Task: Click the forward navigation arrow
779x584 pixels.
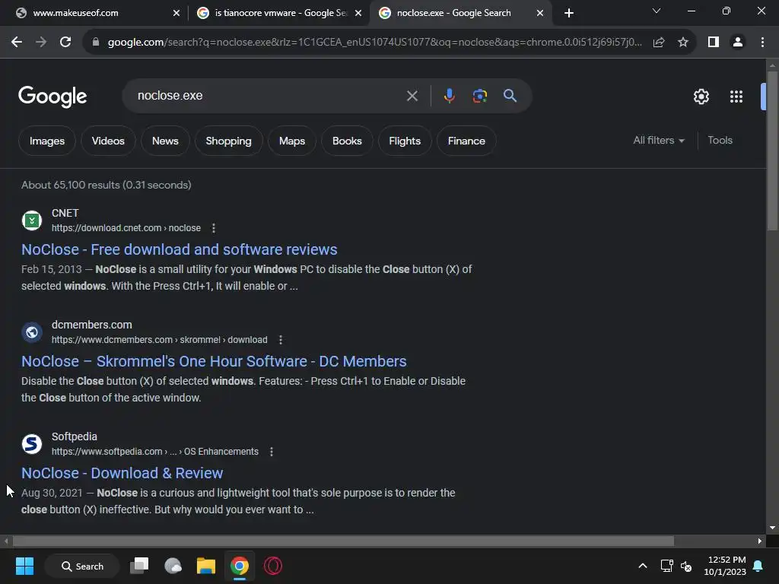Action: [41, 43]
